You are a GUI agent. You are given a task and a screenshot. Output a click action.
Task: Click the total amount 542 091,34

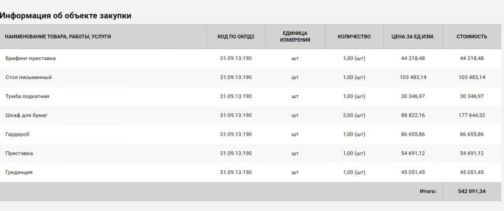[472, 191]
